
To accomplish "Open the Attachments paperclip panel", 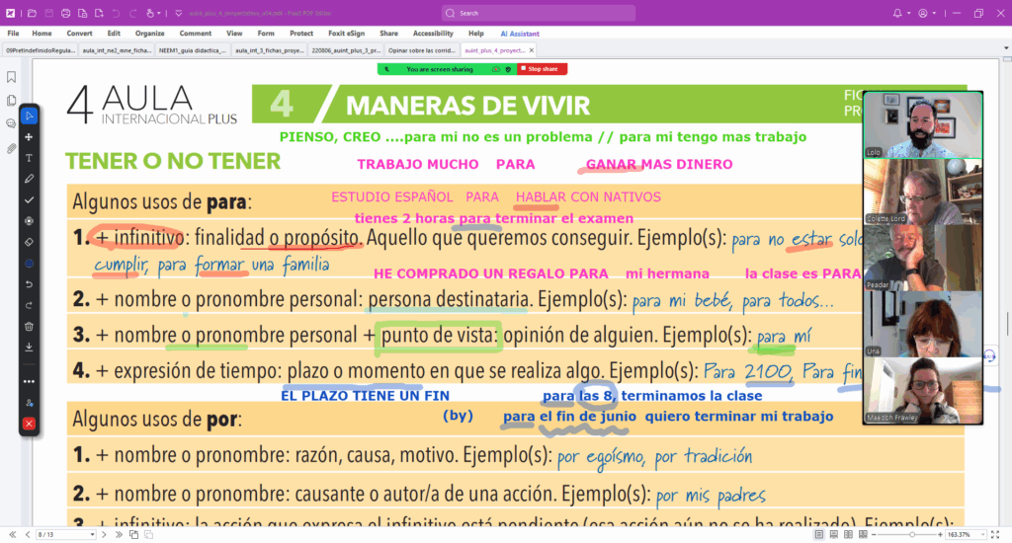I will coord(11,148).
